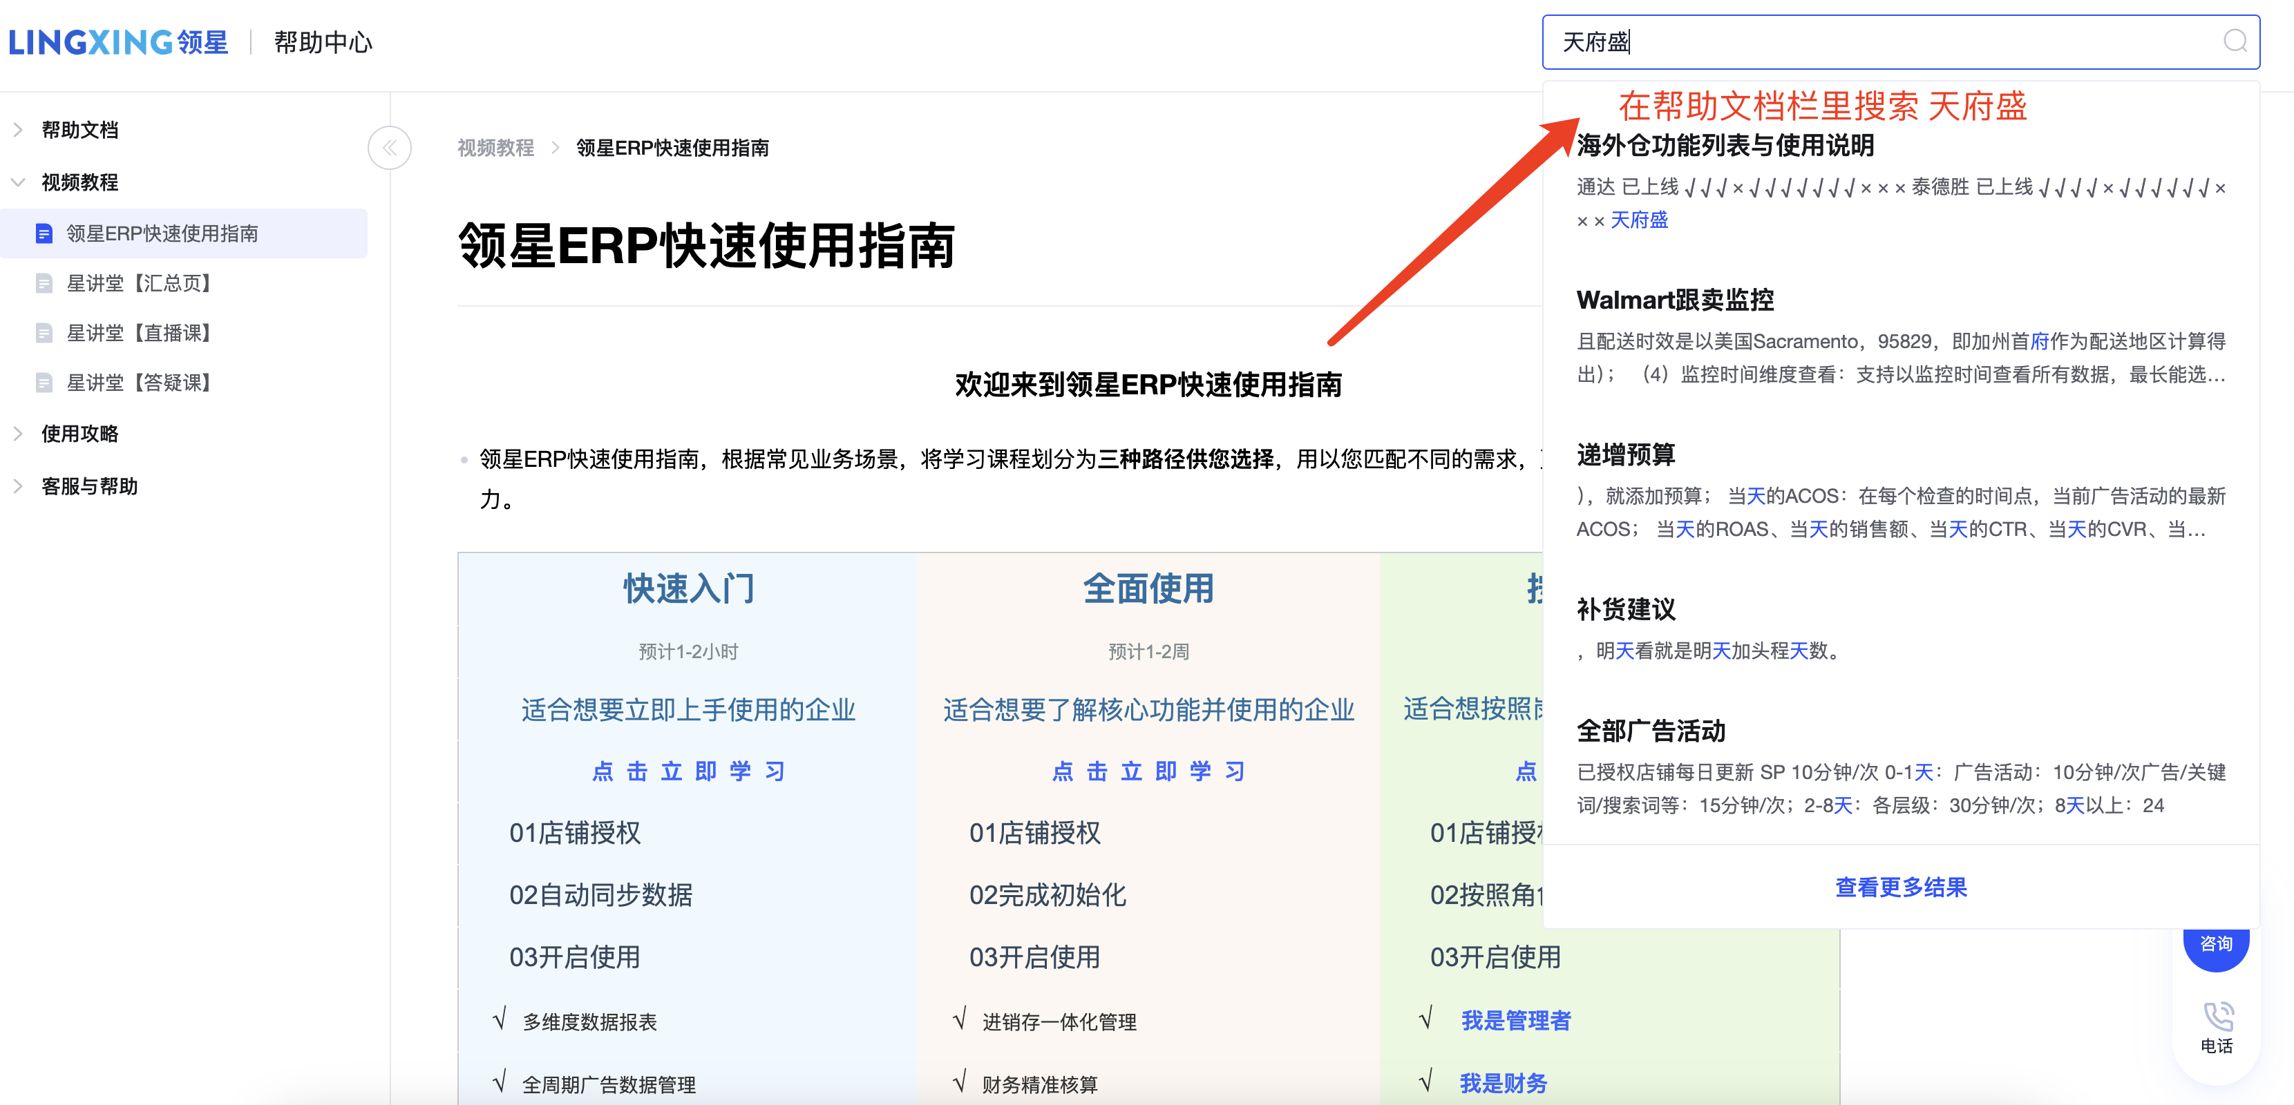Collapse sidebar with double-chevron button
2294x1105 pixels.
click(x=389, y=148)
